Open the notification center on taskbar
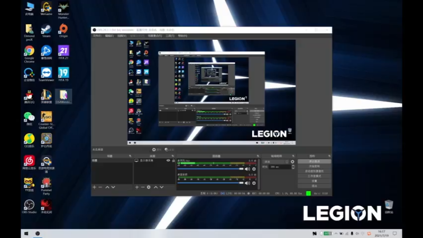 pos(395,233)
